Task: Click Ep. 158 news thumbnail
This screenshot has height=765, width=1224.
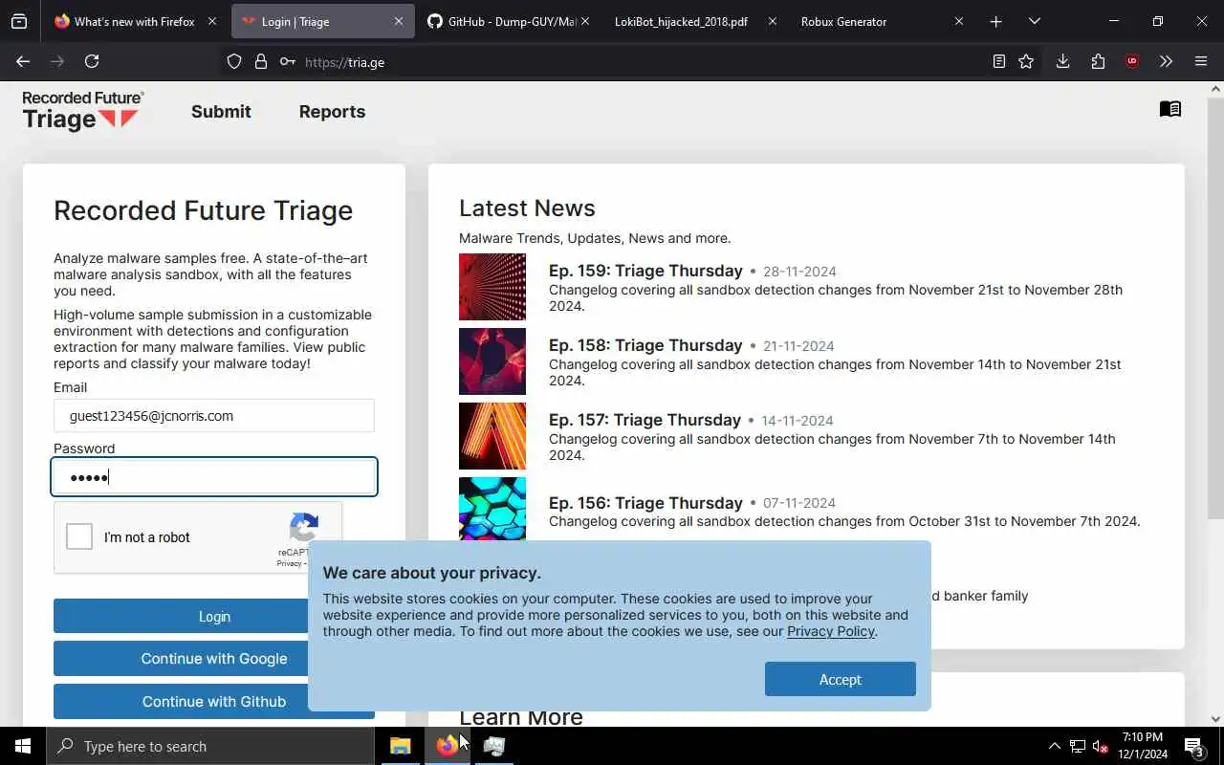Action: (492, 361)
